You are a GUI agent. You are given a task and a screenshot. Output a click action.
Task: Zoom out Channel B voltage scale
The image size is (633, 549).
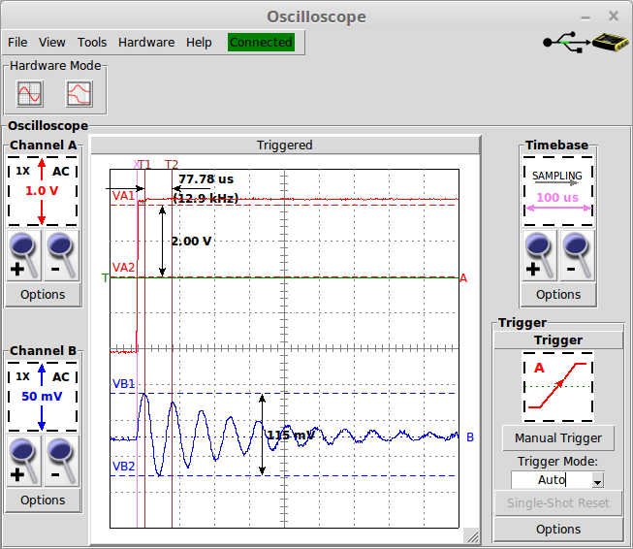(62, 461)
